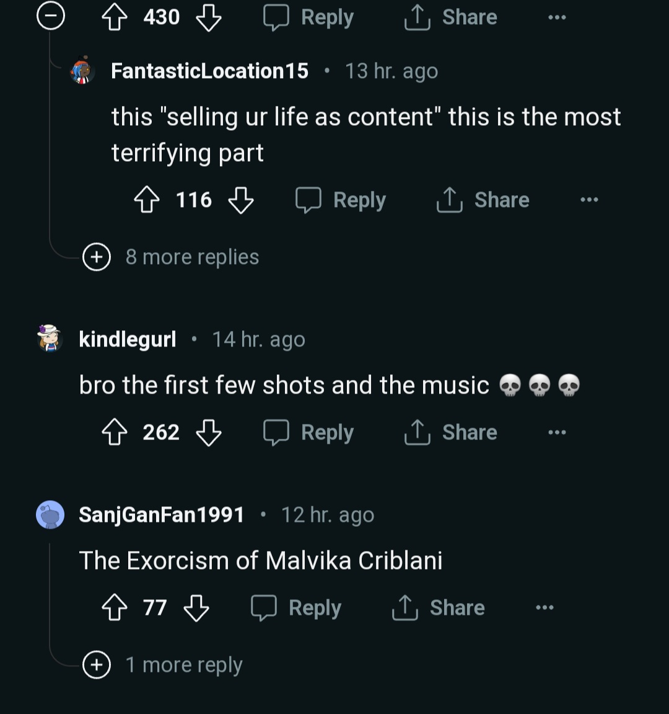669x714 pixels.
Task: Upvote kindlegurl's comment
Action: click(x=114, y=433)
